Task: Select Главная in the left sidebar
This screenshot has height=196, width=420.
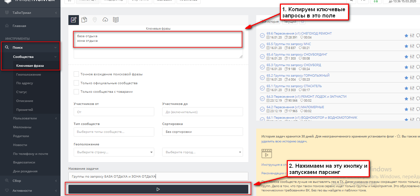Action: pos(19,26)
